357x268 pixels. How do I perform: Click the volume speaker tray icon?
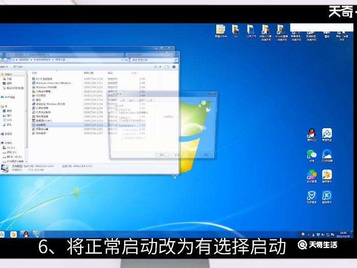tap(323, 234)
